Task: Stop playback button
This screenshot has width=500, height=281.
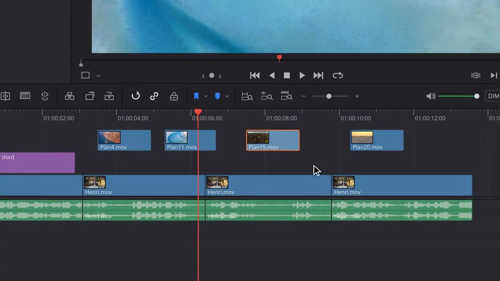Action: tap(286, 75)
